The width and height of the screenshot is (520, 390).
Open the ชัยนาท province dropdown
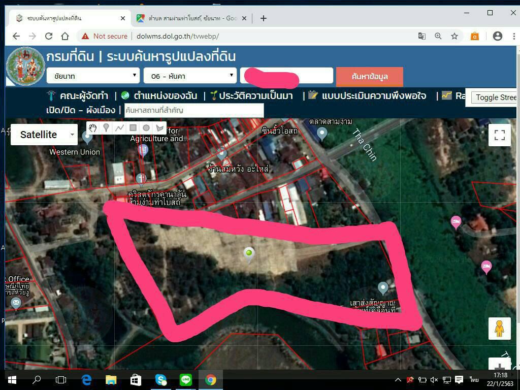click(93, 76)
